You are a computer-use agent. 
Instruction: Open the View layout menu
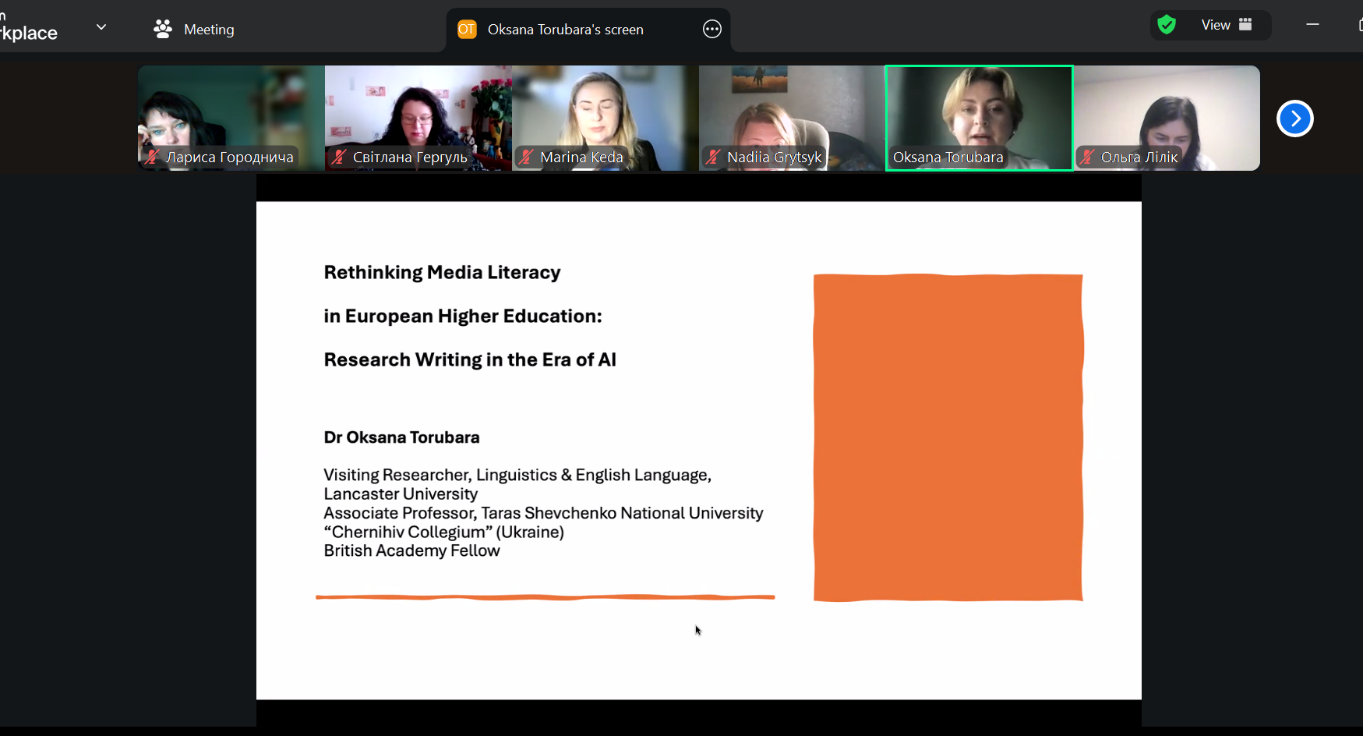[x=1227, y=25]
